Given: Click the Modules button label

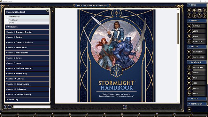Looking at the screenshot, I should 196,26.
